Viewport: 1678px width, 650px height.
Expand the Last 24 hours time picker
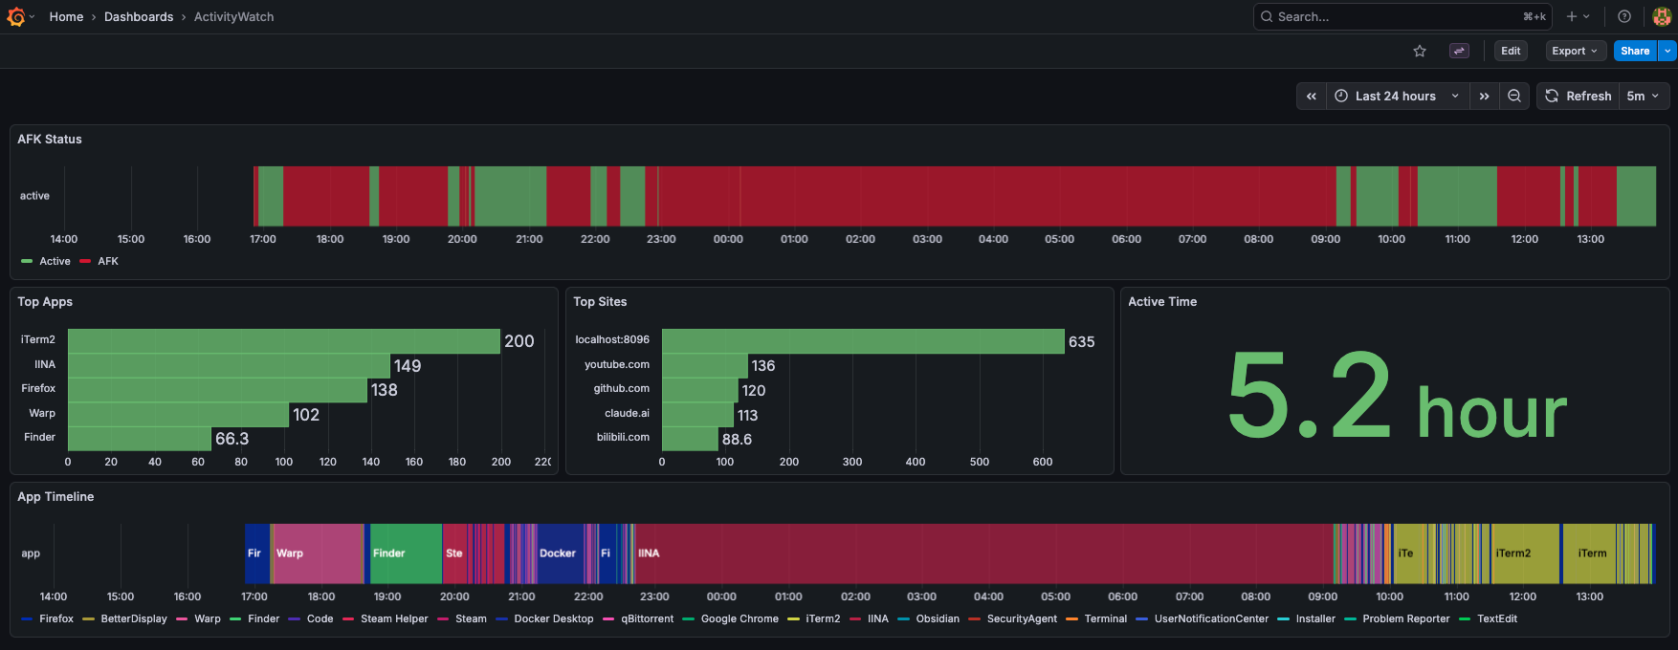(x=1397, y=97)
